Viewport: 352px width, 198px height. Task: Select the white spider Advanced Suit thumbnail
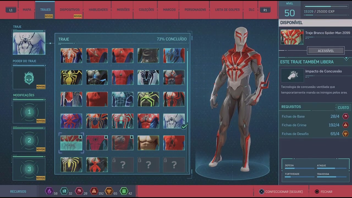pyautogui.click(x=71, y=56)
